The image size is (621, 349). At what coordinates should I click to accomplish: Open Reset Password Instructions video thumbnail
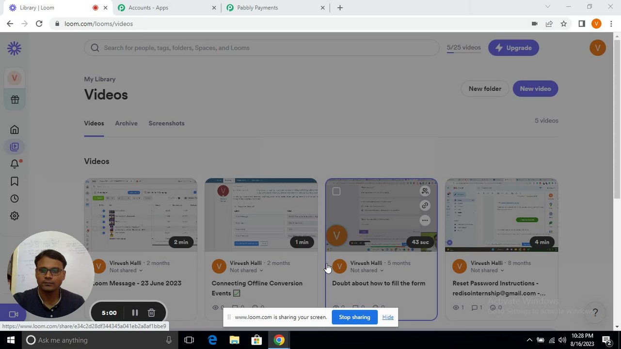(502, 215)
